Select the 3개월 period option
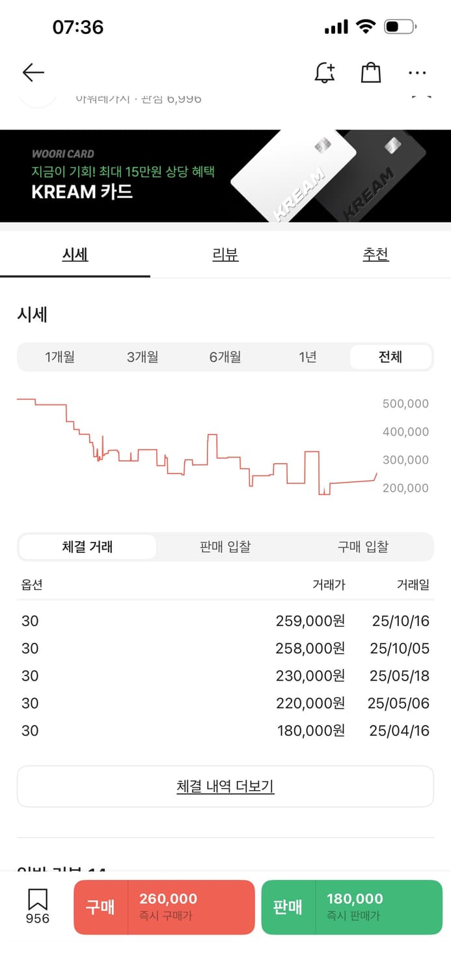Screen dimensions: 451x977 pos(143,357)
